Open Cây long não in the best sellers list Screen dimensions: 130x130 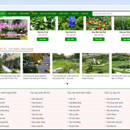point(75,107)
